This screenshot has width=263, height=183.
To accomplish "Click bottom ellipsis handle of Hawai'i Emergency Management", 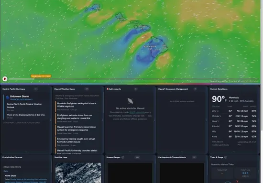I will (x=182, y=151).
